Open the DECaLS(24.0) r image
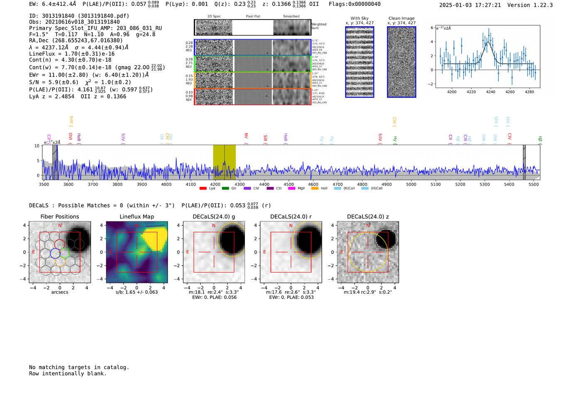This screenshot has height=396, width=582. pyautogui.click(x=291, y=252)
